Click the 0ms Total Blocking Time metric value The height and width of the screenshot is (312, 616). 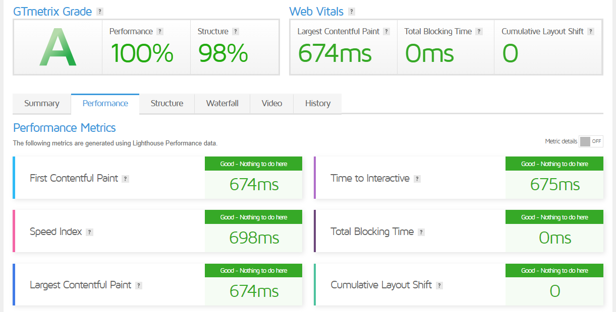[555, 238]
